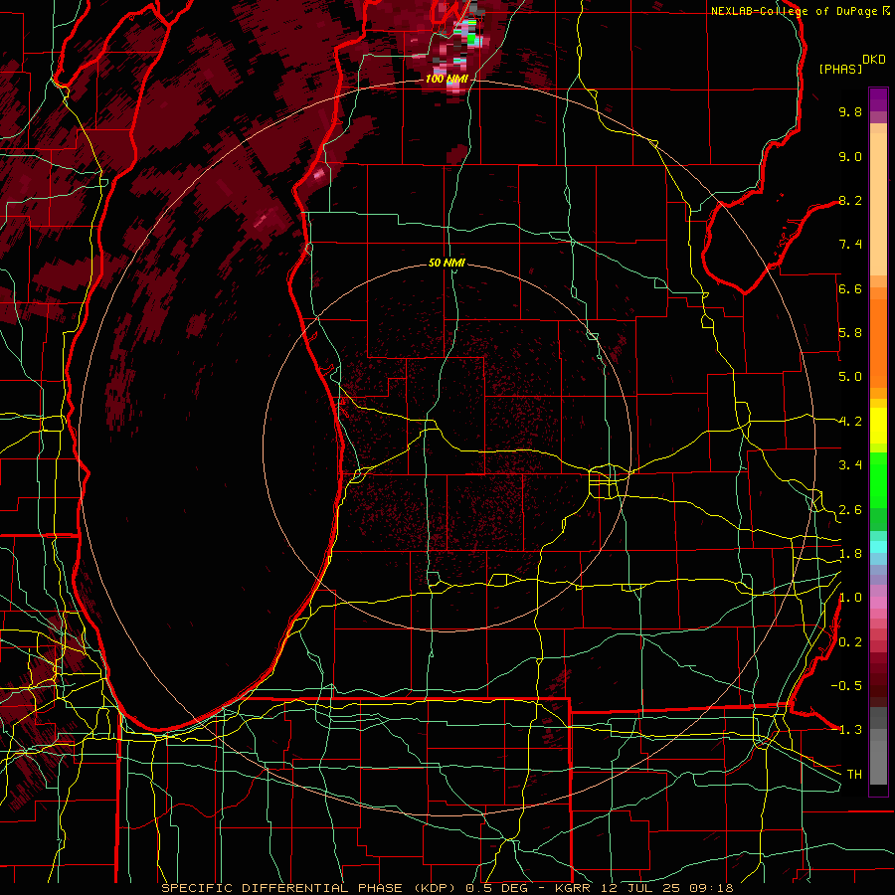Pick the pink band of the color scale
The height and width of the screenshot is (895, 895).
(878, 603)
